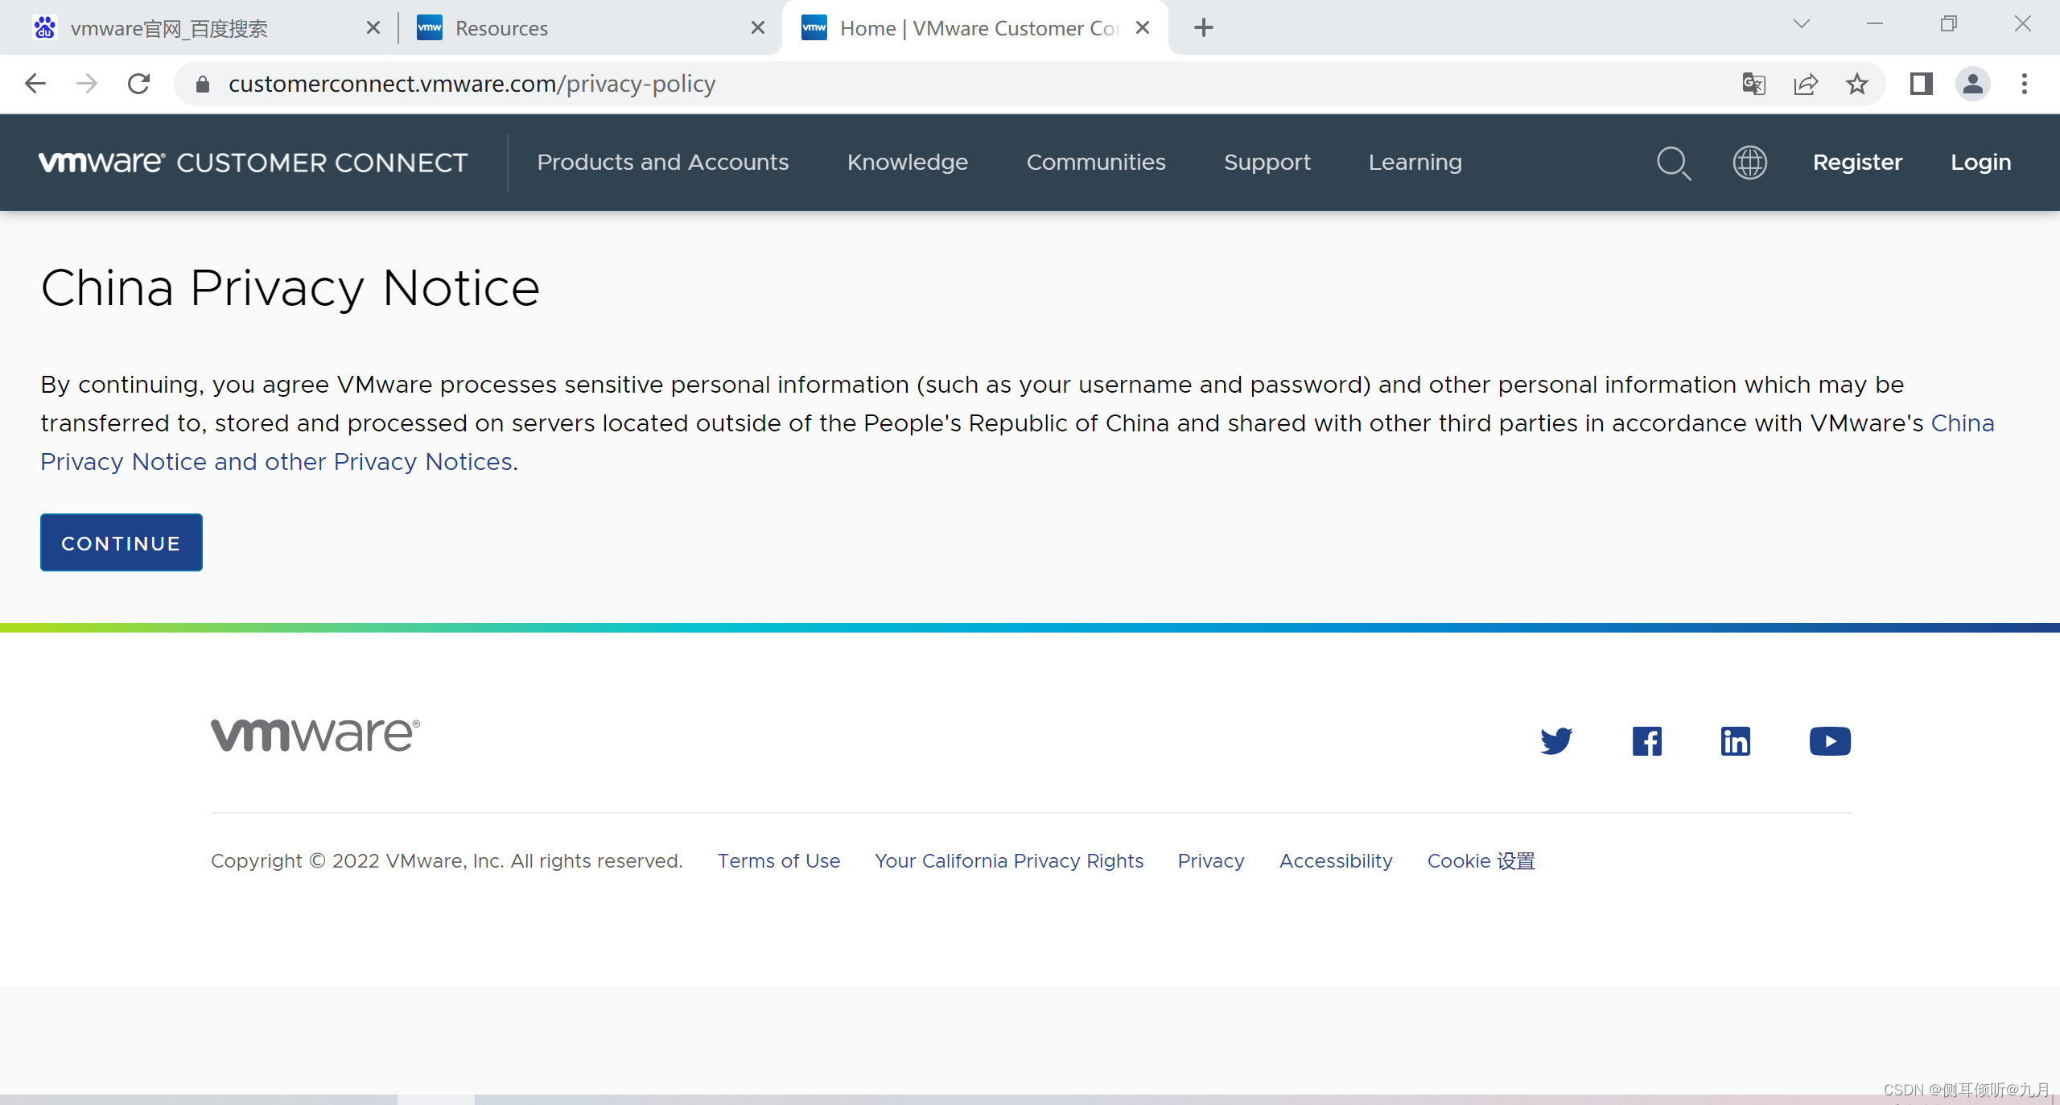Viewport: 2060px width, 1105px height.
Task: Expand the tab search chevron
Action: pyautogui.click(x=1801, y=24)
